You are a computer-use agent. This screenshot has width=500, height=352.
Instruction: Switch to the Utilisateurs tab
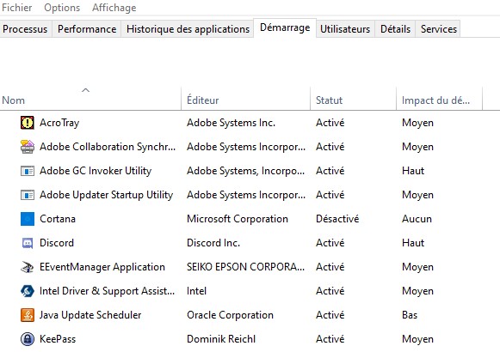point(345,29)
